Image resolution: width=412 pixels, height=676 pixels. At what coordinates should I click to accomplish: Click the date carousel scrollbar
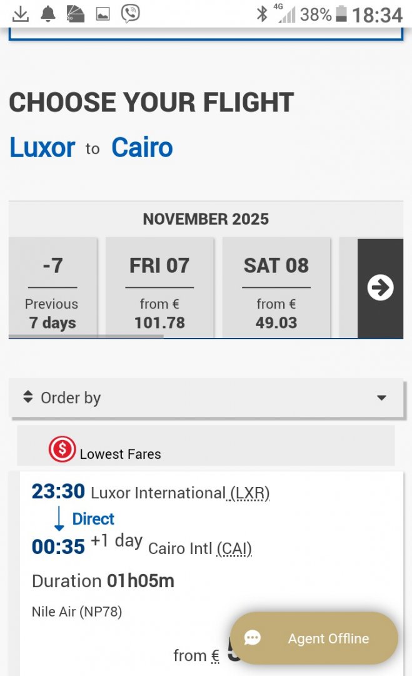tap(86, 336)
